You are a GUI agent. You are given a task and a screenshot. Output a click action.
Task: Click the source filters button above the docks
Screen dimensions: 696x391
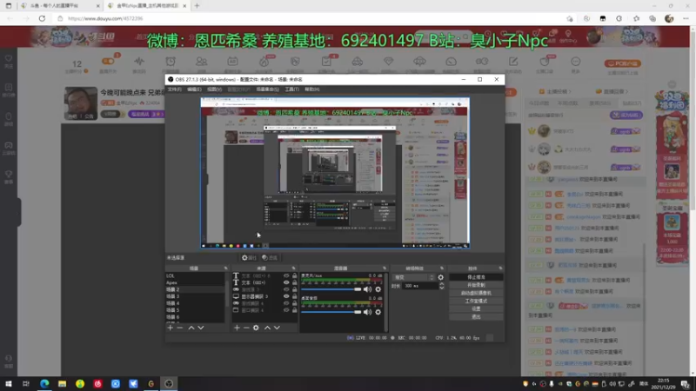[x=270, y=257]
